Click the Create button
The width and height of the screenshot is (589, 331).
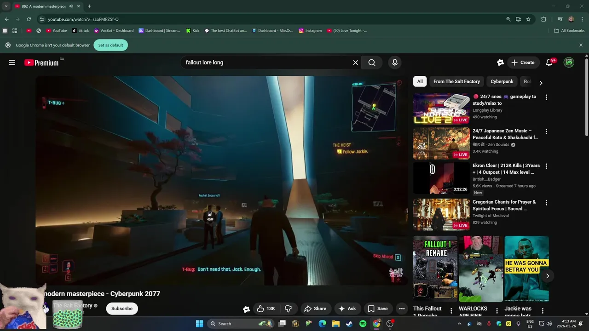pos(523,63)
